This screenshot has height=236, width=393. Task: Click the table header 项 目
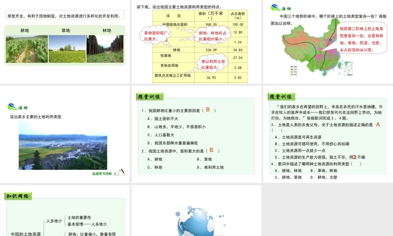click(173, 16)
